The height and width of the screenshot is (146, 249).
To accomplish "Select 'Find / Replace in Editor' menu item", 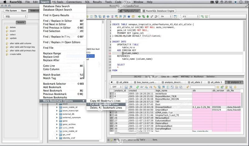I will [63, 21].
